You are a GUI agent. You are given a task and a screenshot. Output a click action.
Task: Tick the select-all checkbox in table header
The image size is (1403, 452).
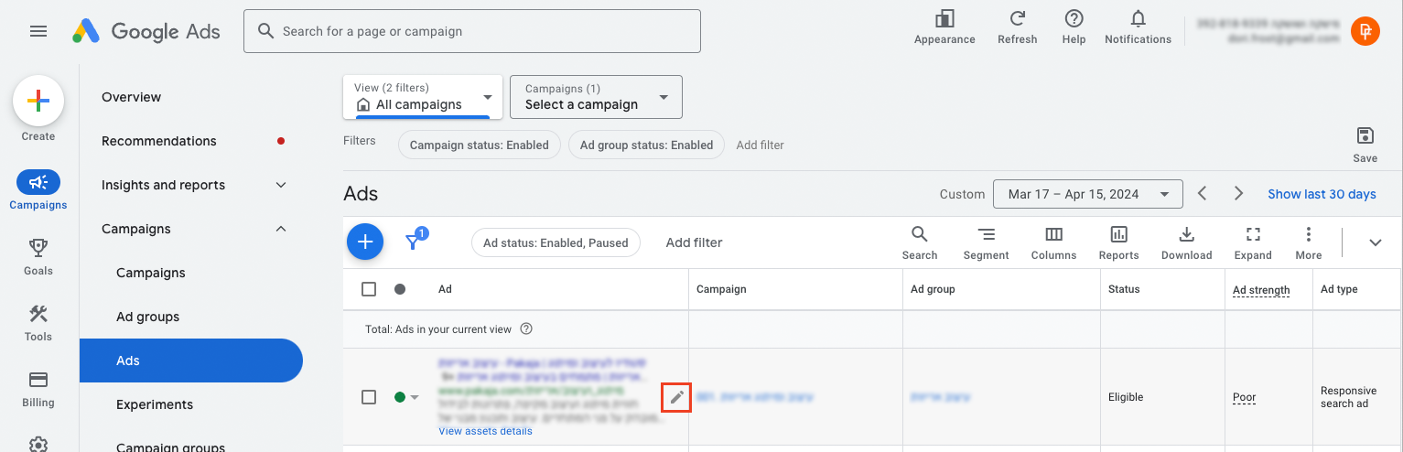(x=369, y=289)
